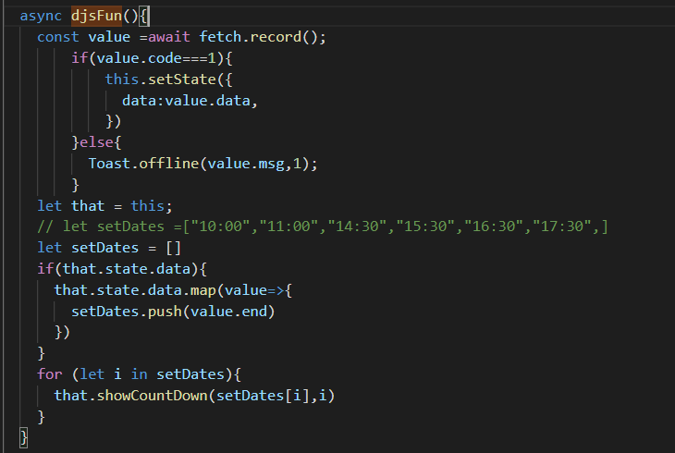Click the await keyword
This screenshot has height=453, width=675.
coord(168,37)
